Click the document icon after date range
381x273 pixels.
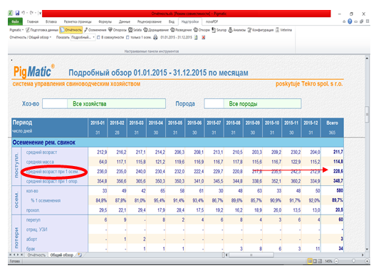(196, 38)
